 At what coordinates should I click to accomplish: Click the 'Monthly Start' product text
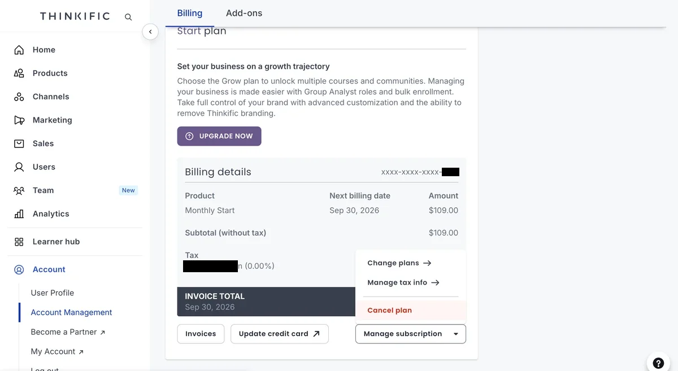pos(210,210)
